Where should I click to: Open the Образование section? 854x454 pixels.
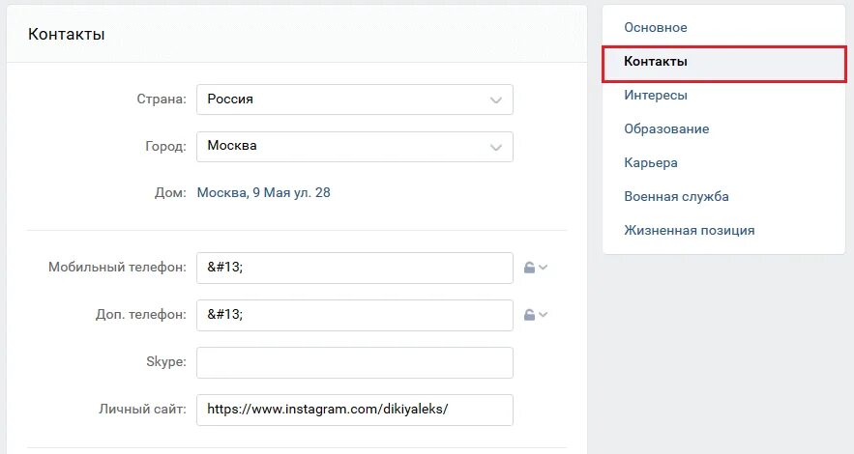[x=666, y=129]
